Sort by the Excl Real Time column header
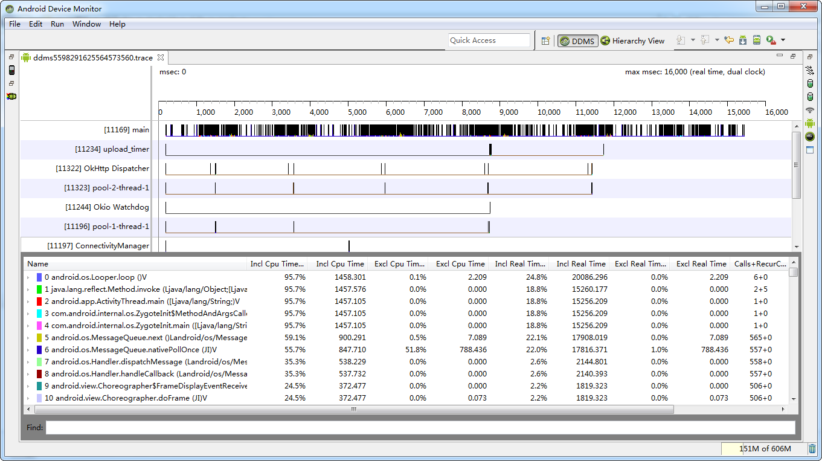This screenshot has height=461, width=822. [x=699, y=264]
